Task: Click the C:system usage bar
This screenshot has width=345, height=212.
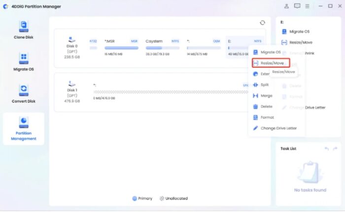Action: click(x=162, y=48)
